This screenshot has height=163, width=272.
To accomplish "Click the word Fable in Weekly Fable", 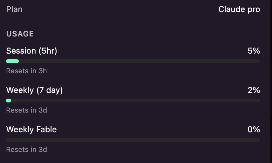I will coord(46,129).
